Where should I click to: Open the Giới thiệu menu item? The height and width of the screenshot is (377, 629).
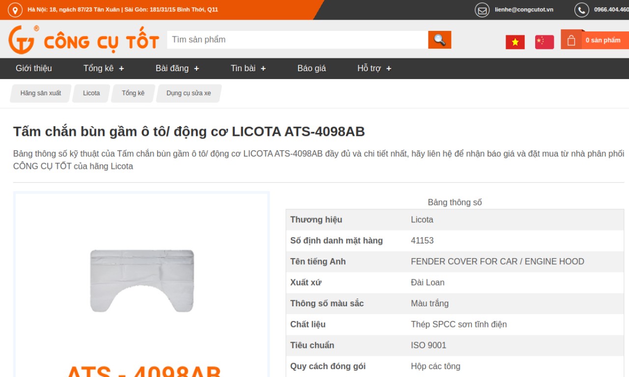tap(34, 68)
